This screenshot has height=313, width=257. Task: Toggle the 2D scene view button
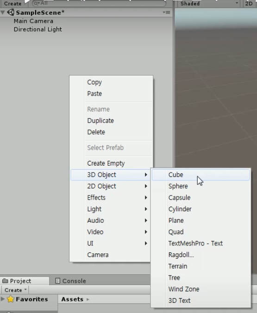point(249,3)
